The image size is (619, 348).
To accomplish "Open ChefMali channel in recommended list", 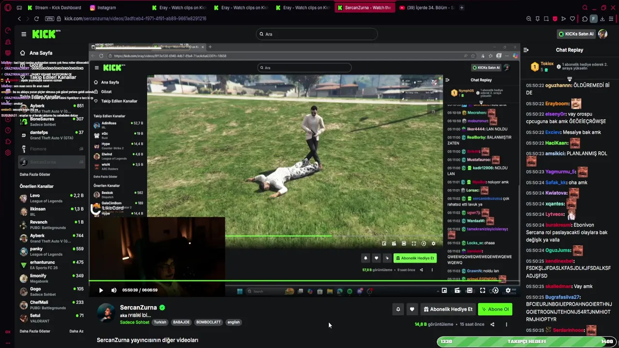I will pos(52,305).
